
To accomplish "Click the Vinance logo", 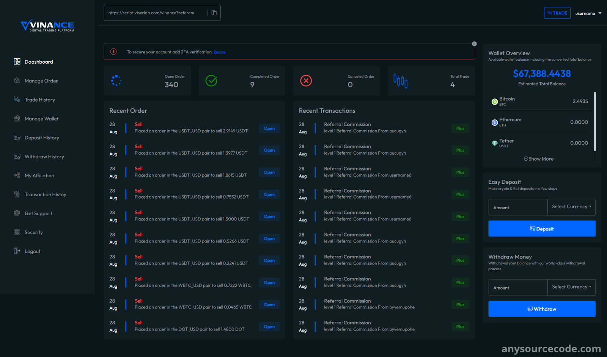I will (x=47, y=25).
